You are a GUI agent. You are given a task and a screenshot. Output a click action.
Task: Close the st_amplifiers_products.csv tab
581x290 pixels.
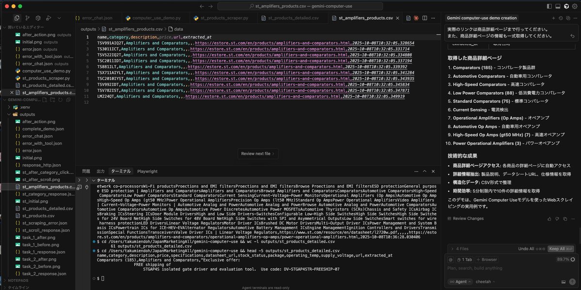397,18
